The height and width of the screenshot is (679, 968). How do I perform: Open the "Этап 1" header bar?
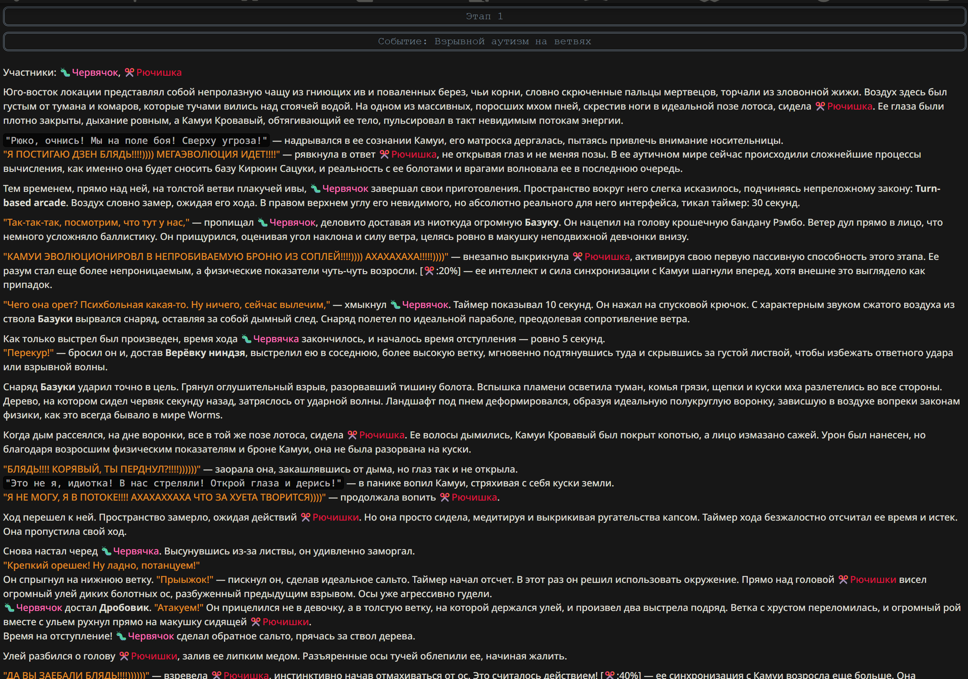tap(484, 17)
